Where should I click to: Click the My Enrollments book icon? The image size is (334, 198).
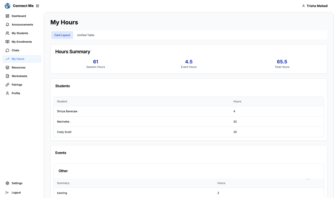pyautogui.click(x=7, y=42)
